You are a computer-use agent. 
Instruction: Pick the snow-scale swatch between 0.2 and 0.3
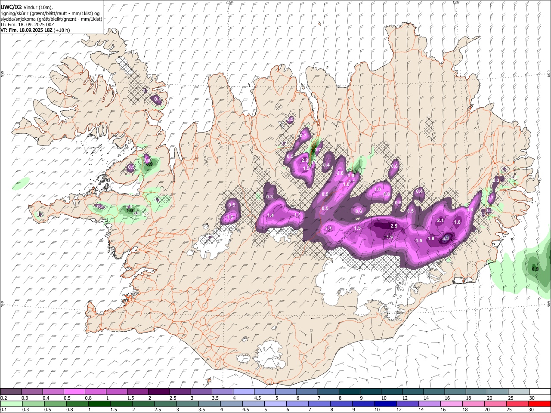11,391
